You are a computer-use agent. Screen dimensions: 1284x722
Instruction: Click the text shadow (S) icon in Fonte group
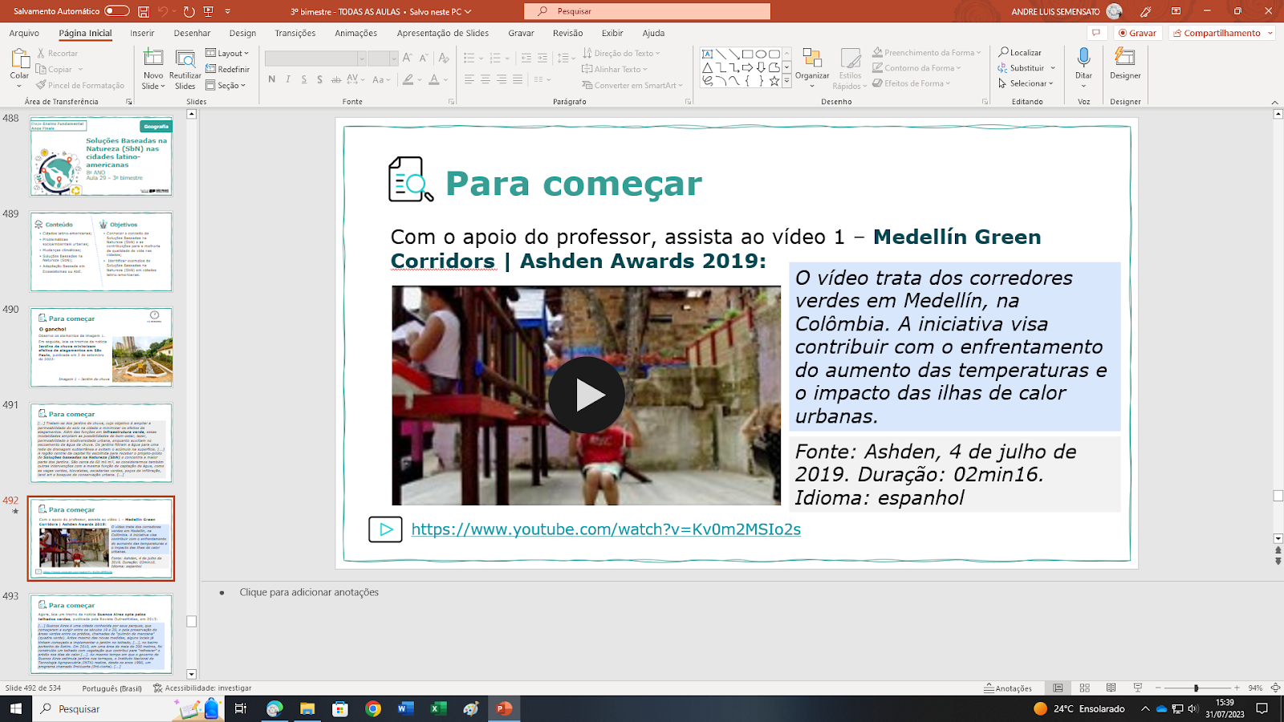coord(319,79)
